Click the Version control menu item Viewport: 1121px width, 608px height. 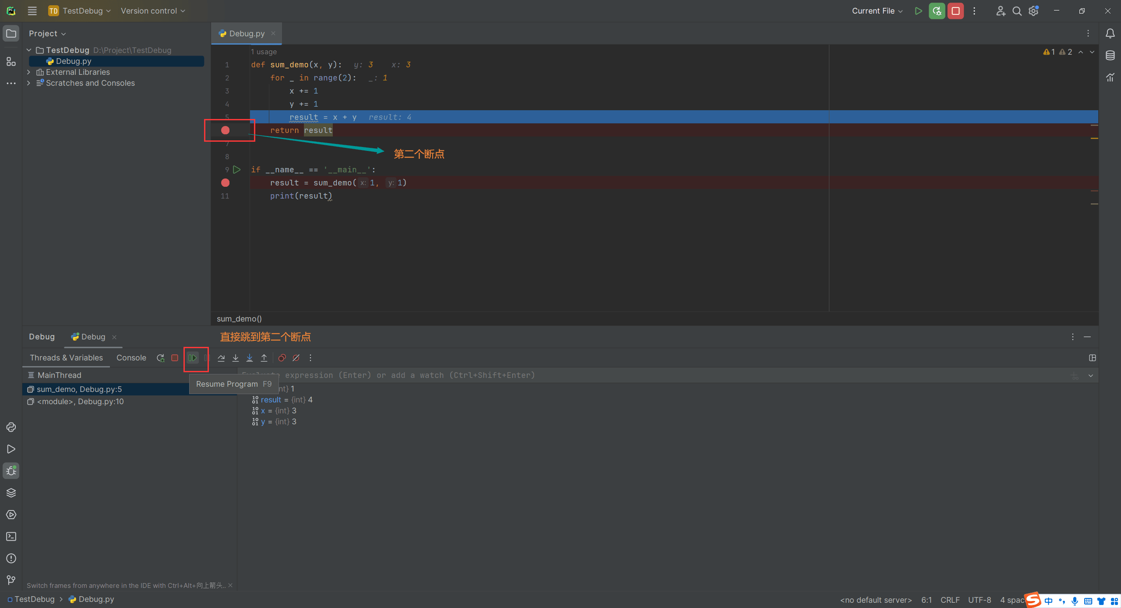pos(151,10)
